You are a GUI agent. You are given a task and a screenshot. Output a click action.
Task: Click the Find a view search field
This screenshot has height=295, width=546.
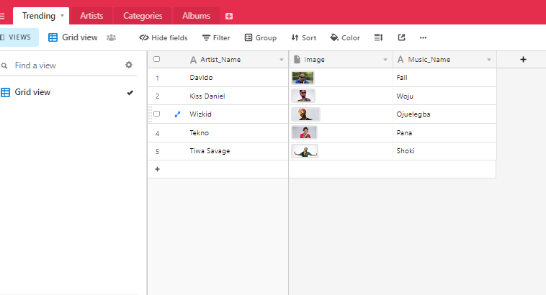65,65
